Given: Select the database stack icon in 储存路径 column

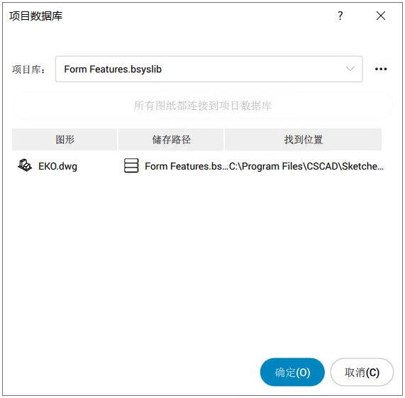Looking at the screenshot, I should point(131,165).
